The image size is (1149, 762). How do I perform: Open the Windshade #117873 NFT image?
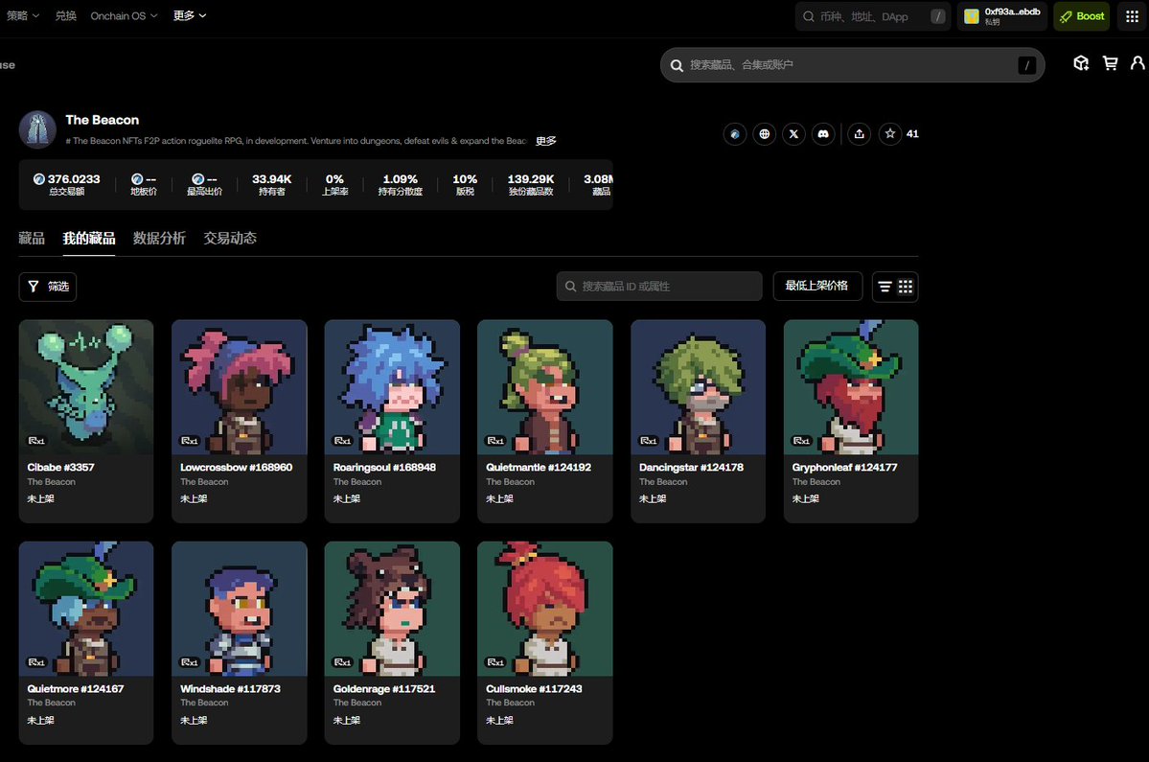[x=240, y=609]
